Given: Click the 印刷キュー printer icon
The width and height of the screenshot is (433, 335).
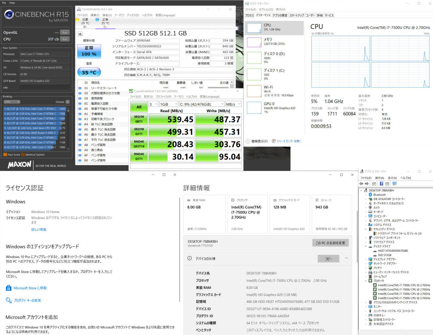Looking at the screenshot, I should pos(370,315).
